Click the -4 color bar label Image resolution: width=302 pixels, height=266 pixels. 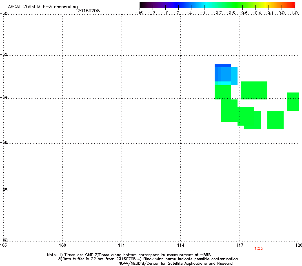[189, 13]
